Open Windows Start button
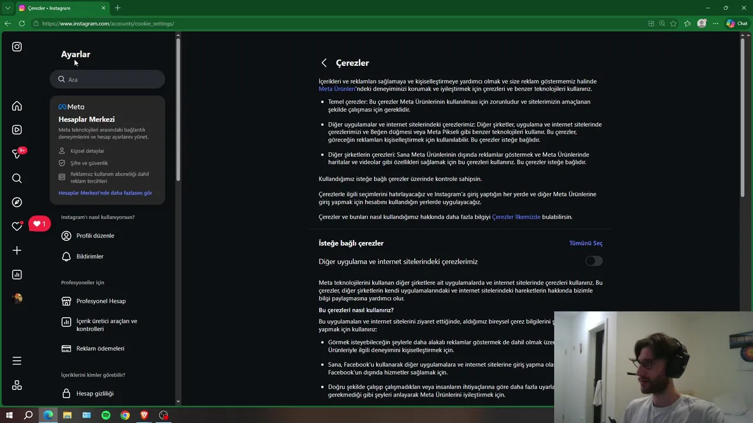Screen dimensions: 753x423 tap(9, 415)
